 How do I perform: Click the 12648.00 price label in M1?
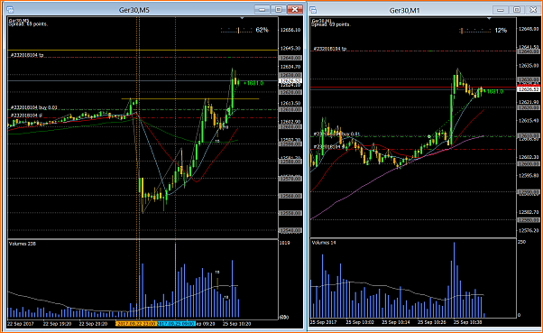point(529,29)
